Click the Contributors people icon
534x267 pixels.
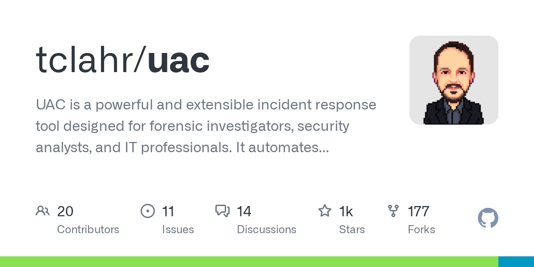coord(43,211)
